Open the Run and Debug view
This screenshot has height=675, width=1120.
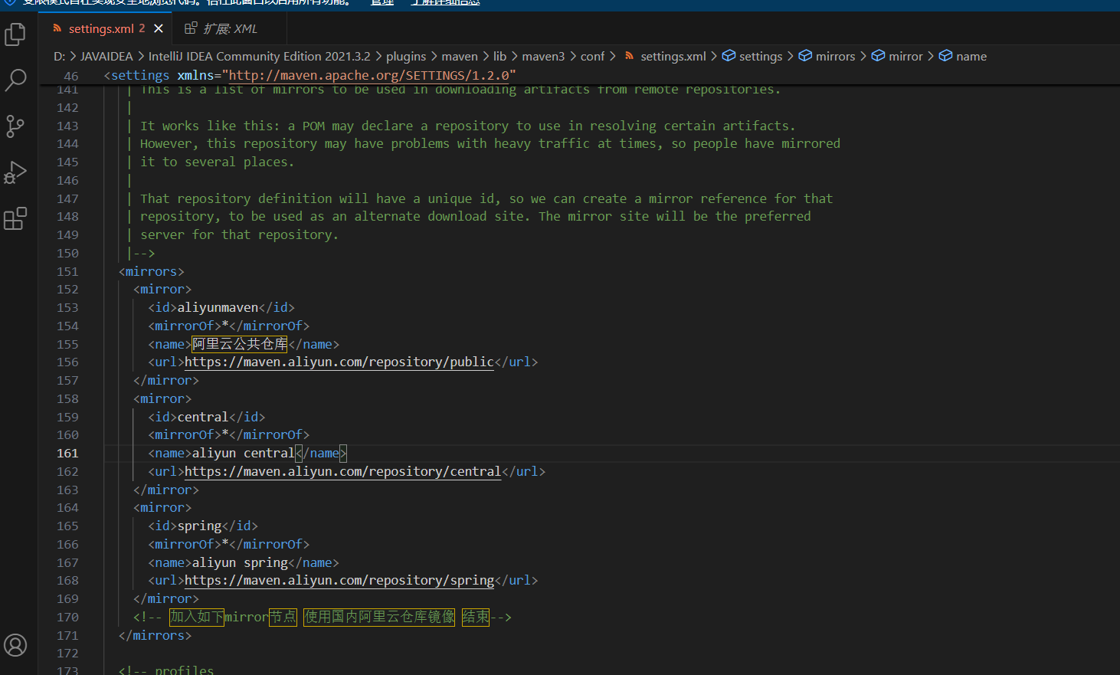point(15,172)
